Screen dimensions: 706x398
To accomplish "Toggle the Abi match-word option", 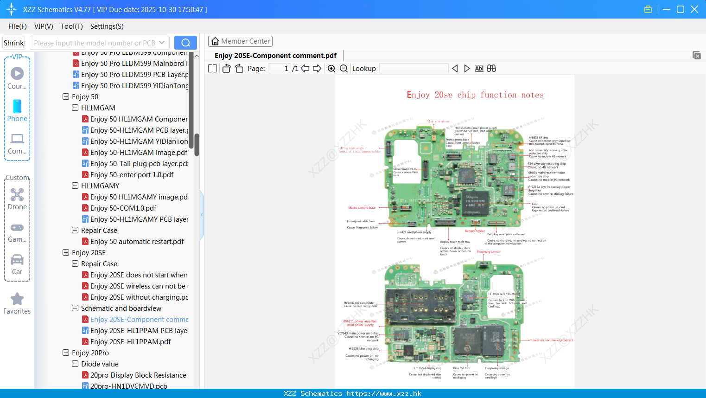I will click(479, 68).
